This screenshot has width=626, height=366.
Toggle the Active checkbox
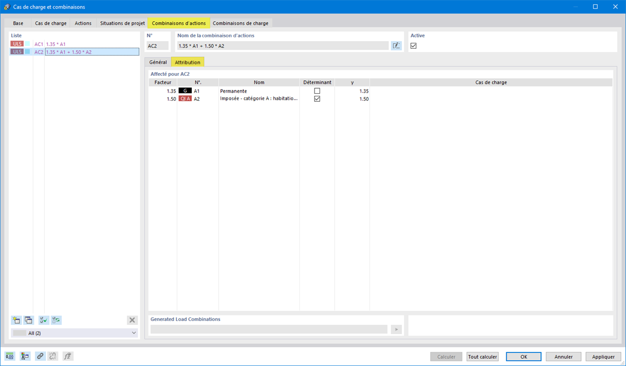pyautogui.click(x=414, y=46)
